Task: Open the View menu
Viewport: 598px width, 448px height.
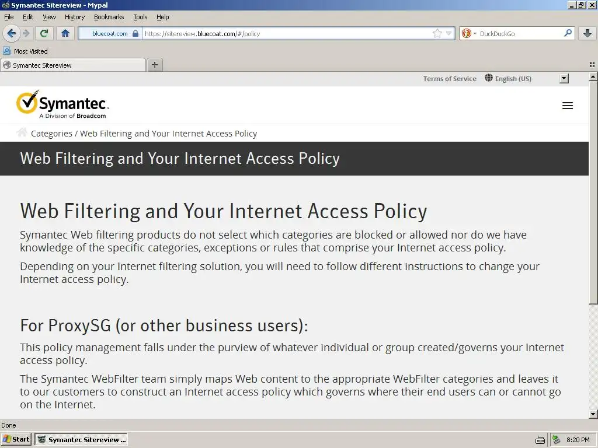Action: coord(49,17)
